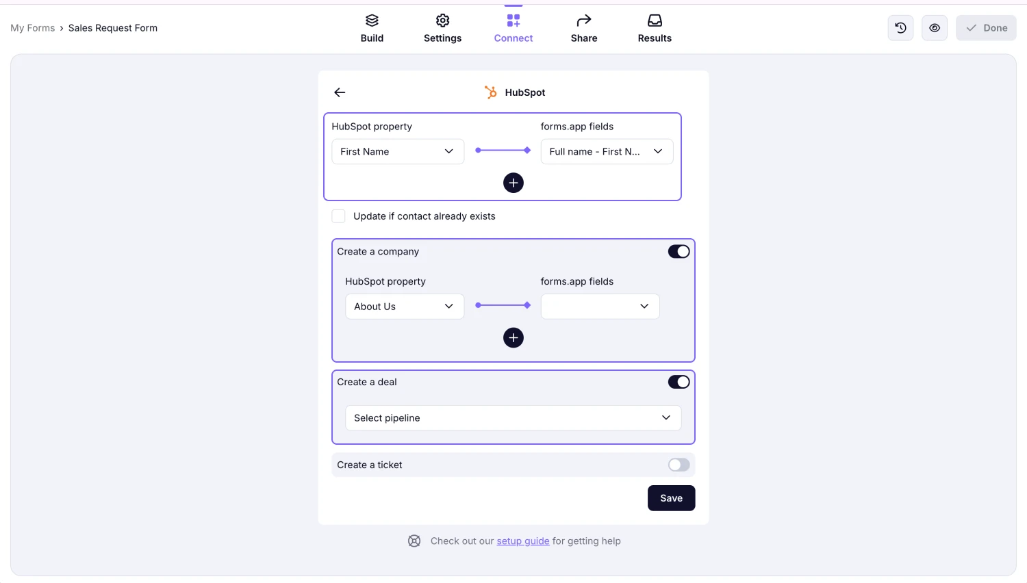1027x583 pixels.
Task: Select the Connect icon in the navigation
Action: 513,20
